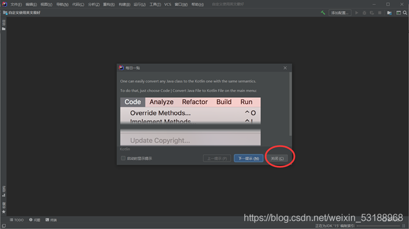Open the 编辑(E) menu
Image resolution: width=409 pixels, height=229 pixels.
[x=31, y=5]
